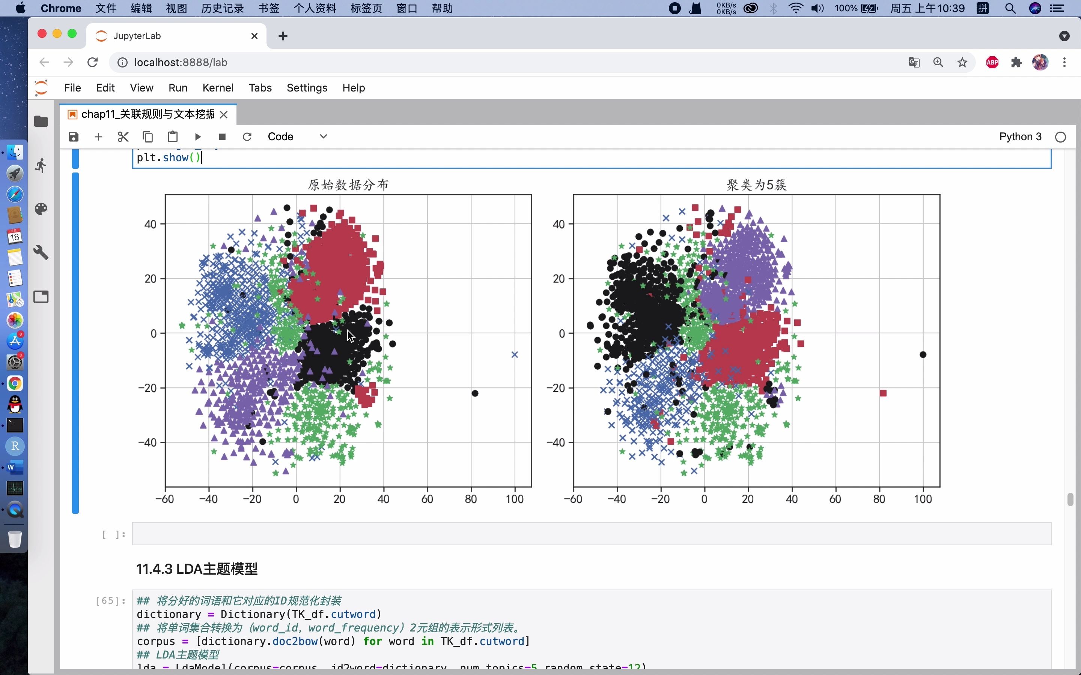Click the notebook vertical scrollbar thumb
Viewport: 1081px width, 675px height.
point(1070,499)
